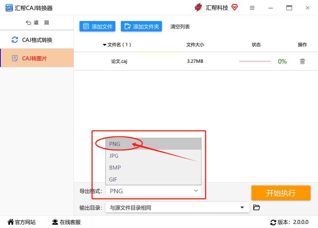Click the 0% status text
Viewport: 318px width, 228px height.
[x=282, y=61]
